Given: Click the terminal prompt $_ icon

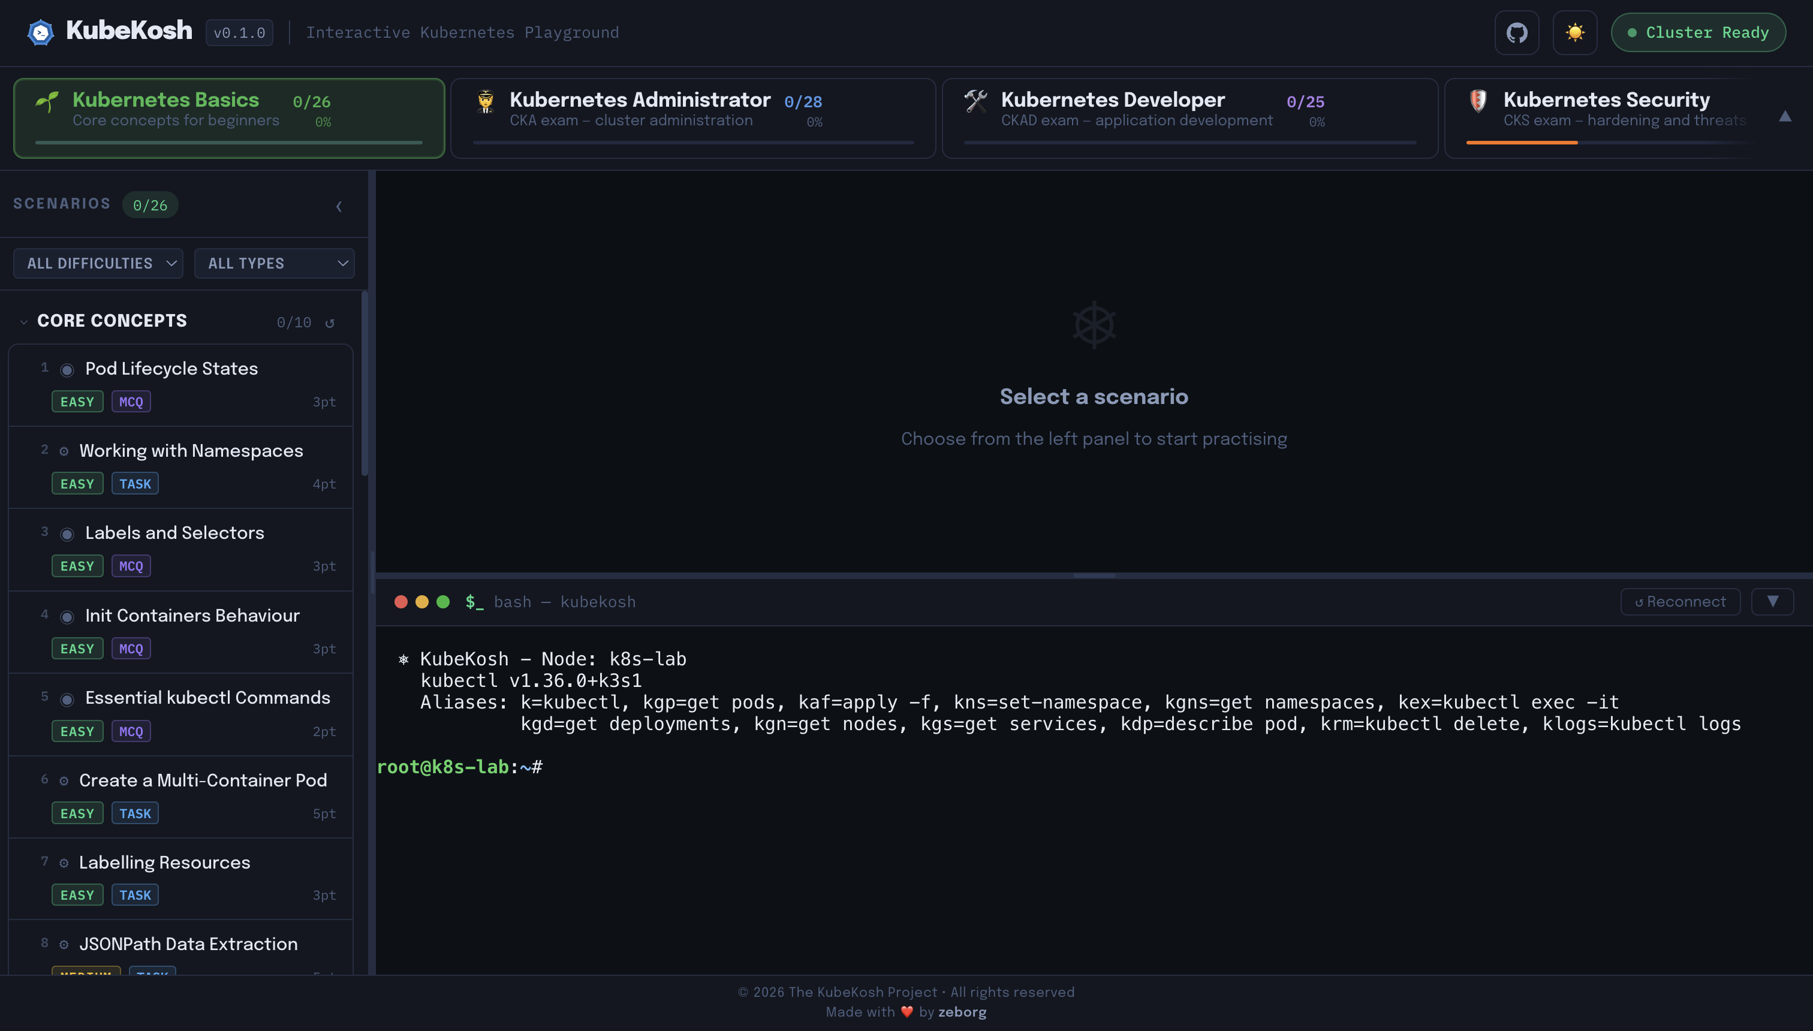Looking at the screenshot, I should coord(474,602).
